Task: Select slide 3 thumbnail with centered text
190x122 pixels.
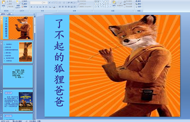Action: [18, 76]
